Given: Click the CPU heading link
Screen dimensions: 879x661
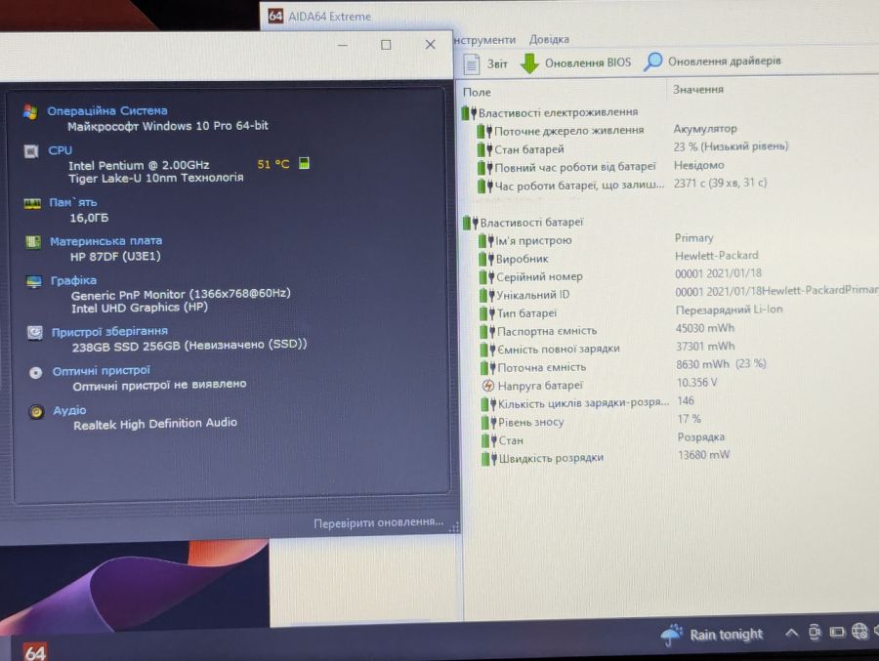Looking at the screenshot, I should pos(60,150).
